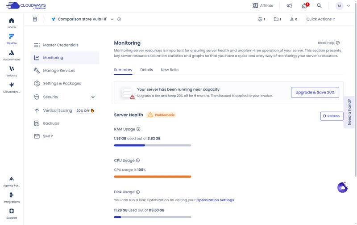Click the search magnifier icon
The image size is (357, 225).
319,5
